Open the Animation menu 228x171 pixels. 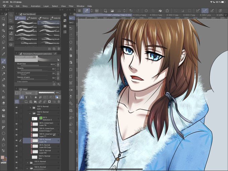click(x=36, y=6)
